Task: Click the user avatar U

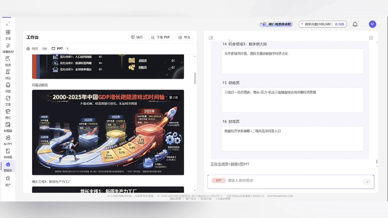Action: click(x=373, y=24)
